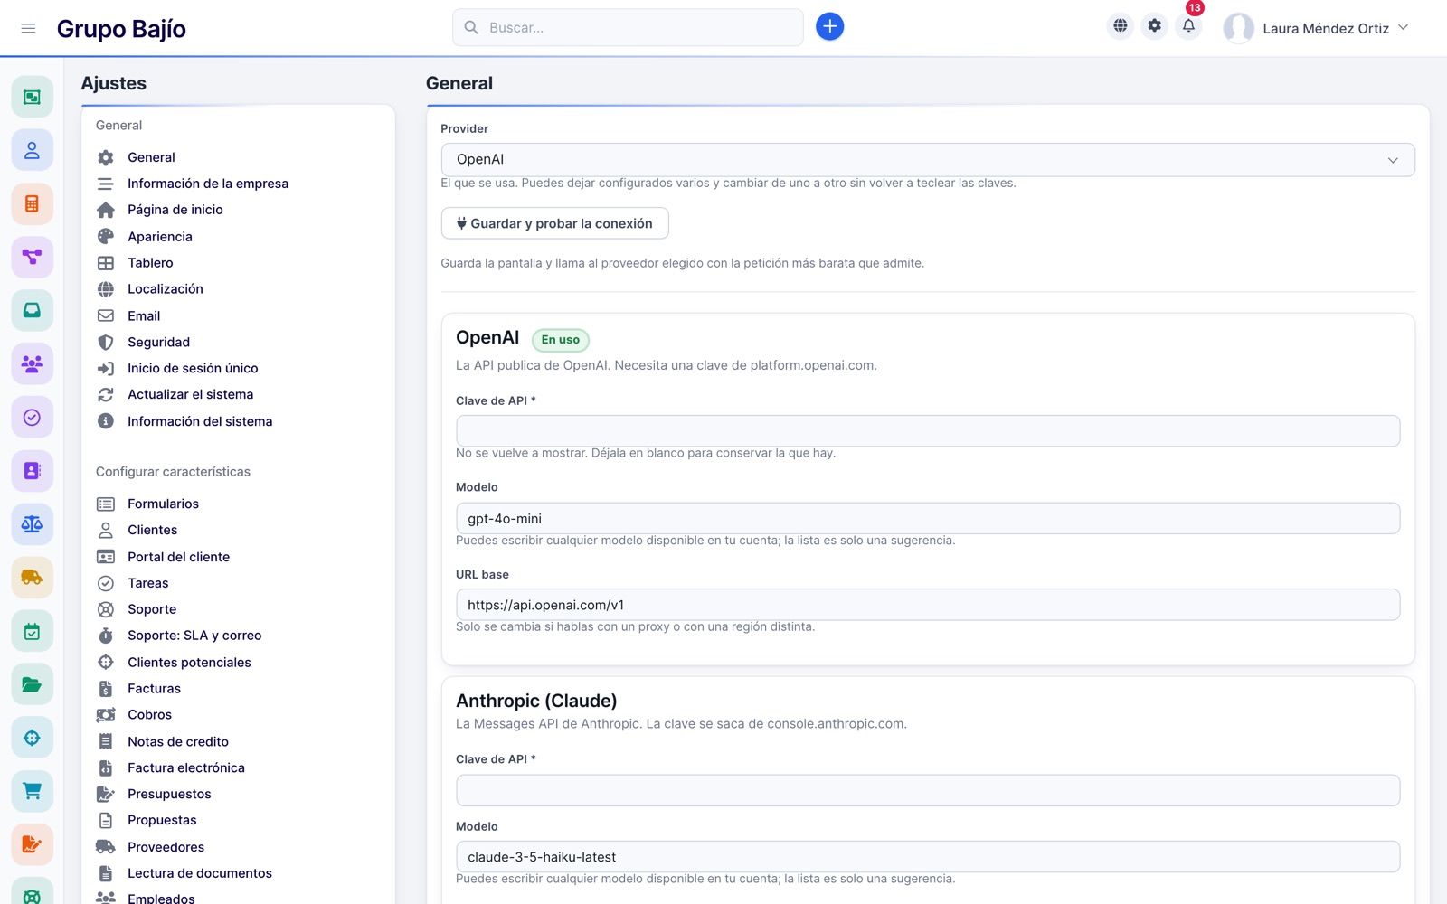Screen dimensions: 1447x904
Task: Open Localización settings
Action: (166, 289)
